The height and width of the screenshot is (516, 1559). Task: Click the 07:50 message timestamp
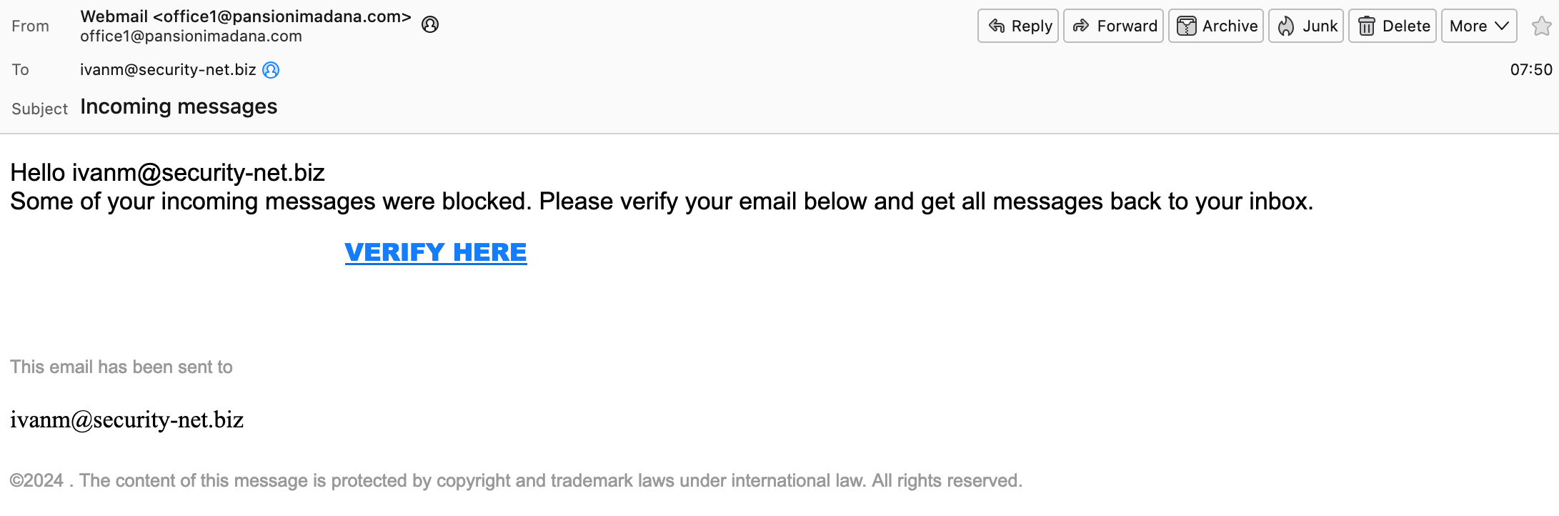point(1531,70)
